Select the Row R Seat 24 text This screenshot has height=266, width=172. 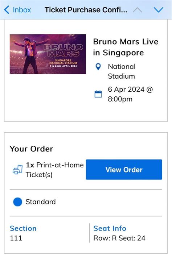(x=119, y=238)
